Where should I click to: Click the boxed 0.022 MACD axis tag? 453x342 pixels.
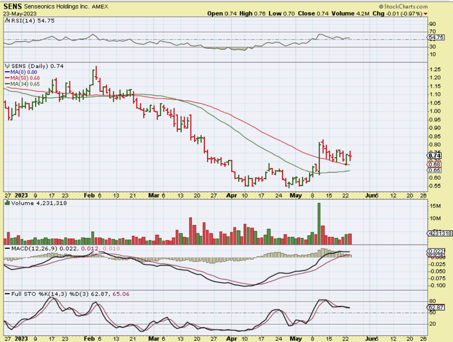point(435,251)
